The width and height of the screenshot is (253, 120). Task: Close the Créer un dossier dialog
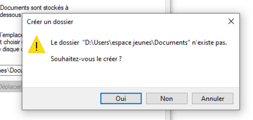click(231, 21)
